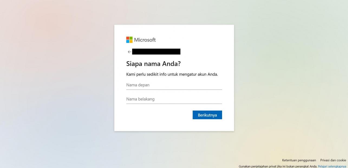Click the Microsoft wordmark beside the logo
Image resolution: width=348 pixels, height=168 pixels.
144,40
